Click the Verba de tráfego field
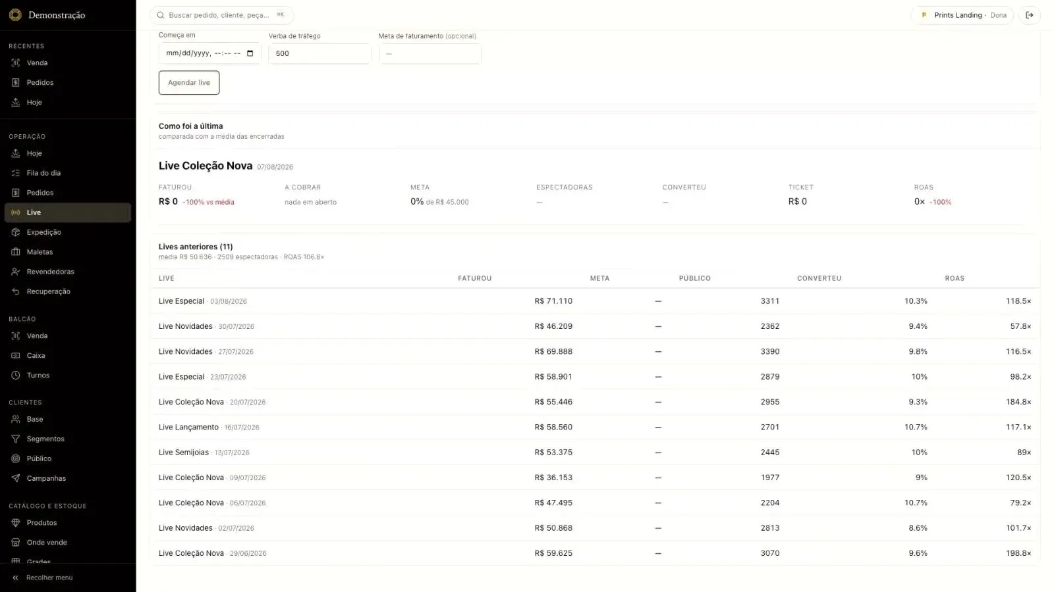The image size is (1054, 592). tap(320, 53)
